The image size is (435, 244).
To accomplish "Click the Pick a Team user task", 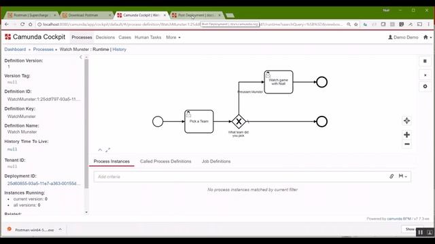I will tap(199, 121).
